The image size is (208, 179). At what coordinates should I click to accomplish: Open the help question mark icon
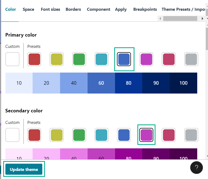(x=196, y=167)
